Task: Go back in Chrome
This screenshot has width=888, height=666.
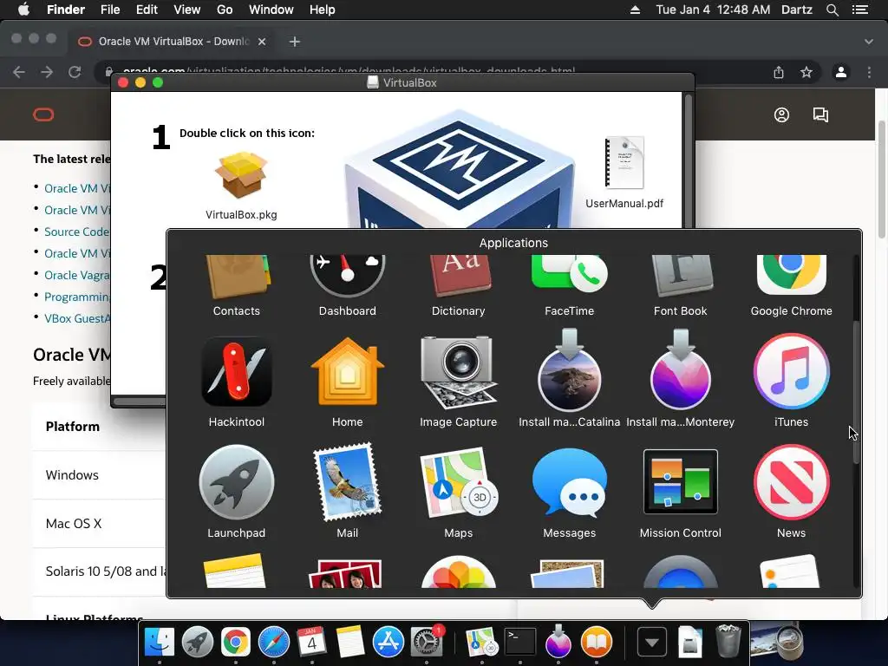Action: coord(19,72)
